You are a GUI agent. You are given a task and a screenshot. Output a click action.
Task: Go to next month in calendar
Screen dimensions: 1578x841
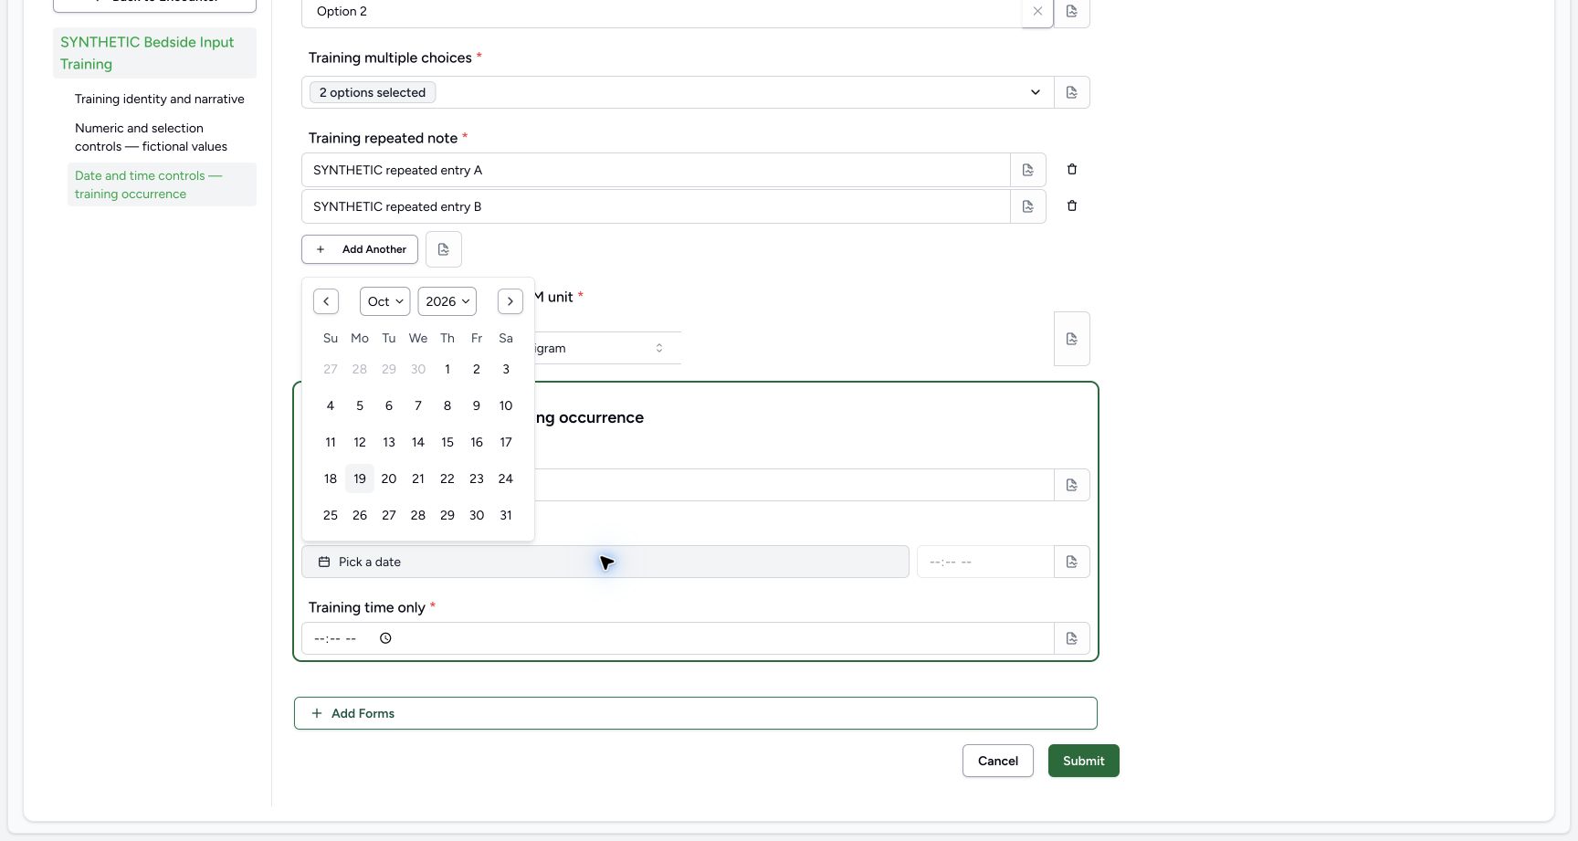tap(510, 301)
